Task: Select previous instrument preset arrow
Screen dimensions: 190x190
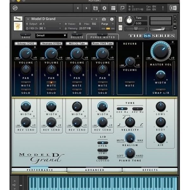Action: 92,19
